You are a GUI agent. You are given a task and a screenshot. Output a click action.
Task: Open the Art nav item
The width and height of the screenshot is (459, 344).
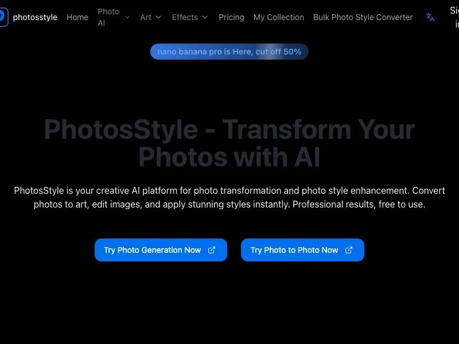(146, 17)
